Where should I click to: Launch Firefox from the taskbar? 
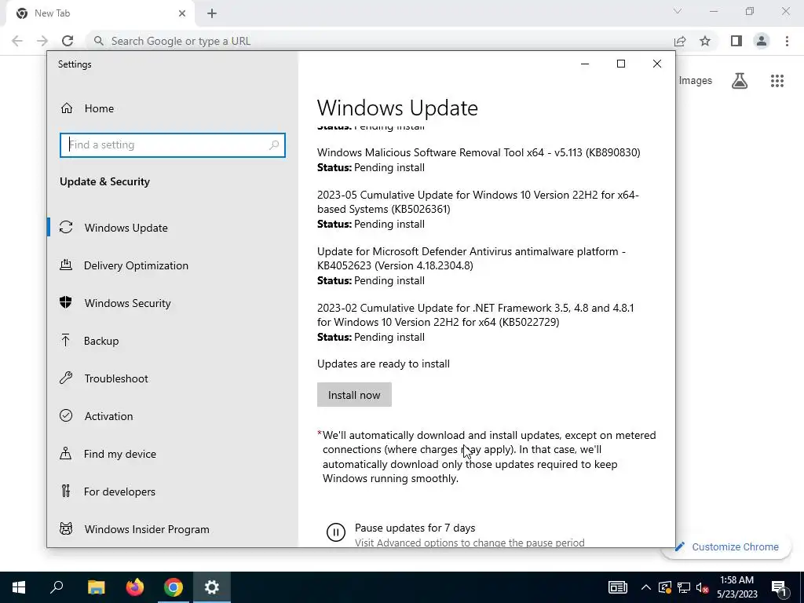135,587
